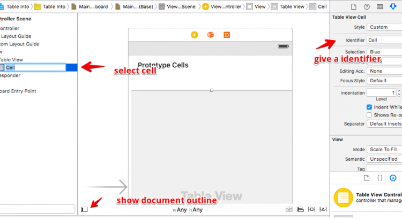Click the Exit icon in scene dock

(x=227, y=35)
